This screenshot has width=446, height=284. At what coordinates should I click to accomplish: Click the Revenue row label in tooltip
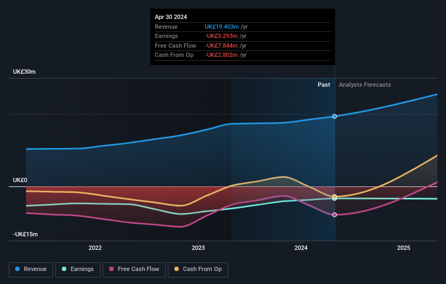(x=166, y=27)
